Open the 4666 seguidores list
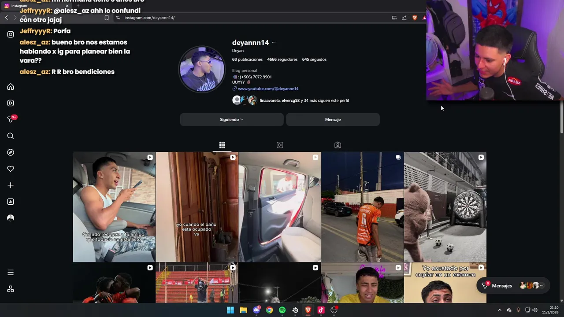 coord(282,59)
